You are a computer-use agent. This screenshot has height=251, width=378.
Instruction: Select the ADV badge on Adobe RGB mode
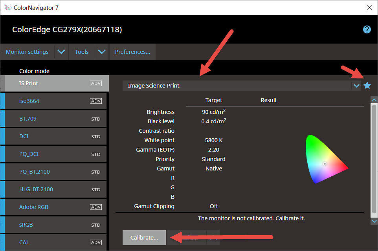[x=96, y=207]
